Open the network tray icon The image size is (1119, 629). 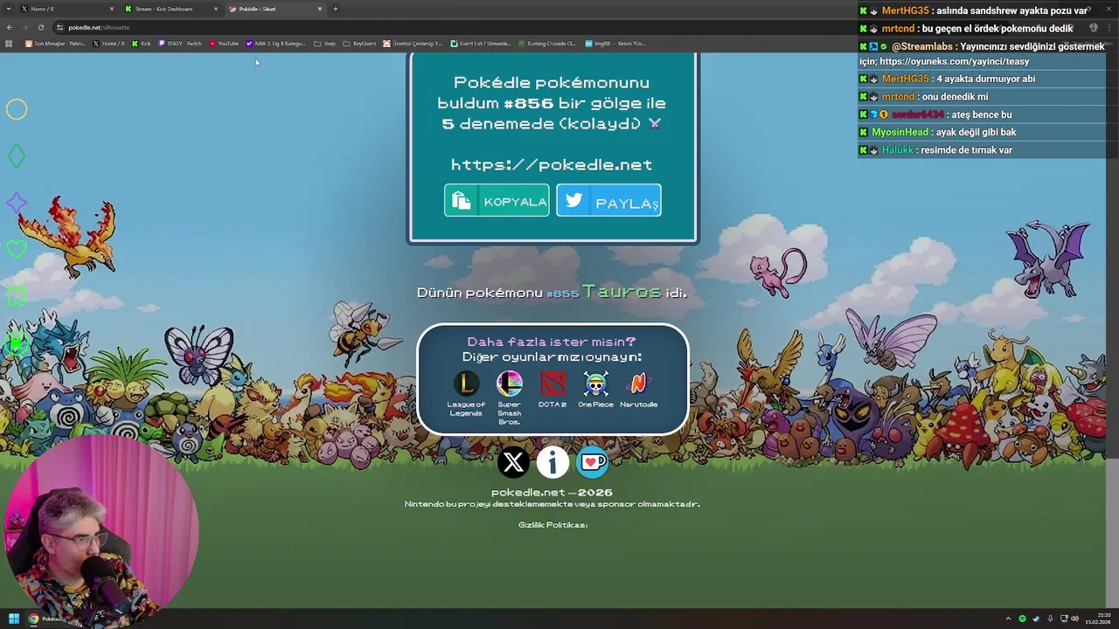pyautogui.click(x=1063, y=619)
